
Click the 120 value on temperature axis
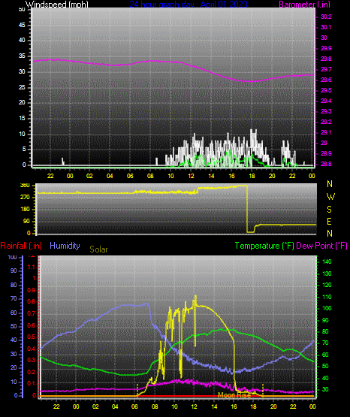tap(327, 285)
